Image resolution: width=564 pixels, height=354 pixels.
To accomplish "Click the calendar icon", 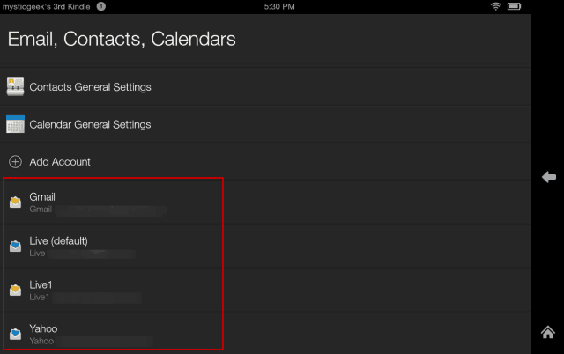I will pos(15,124).
